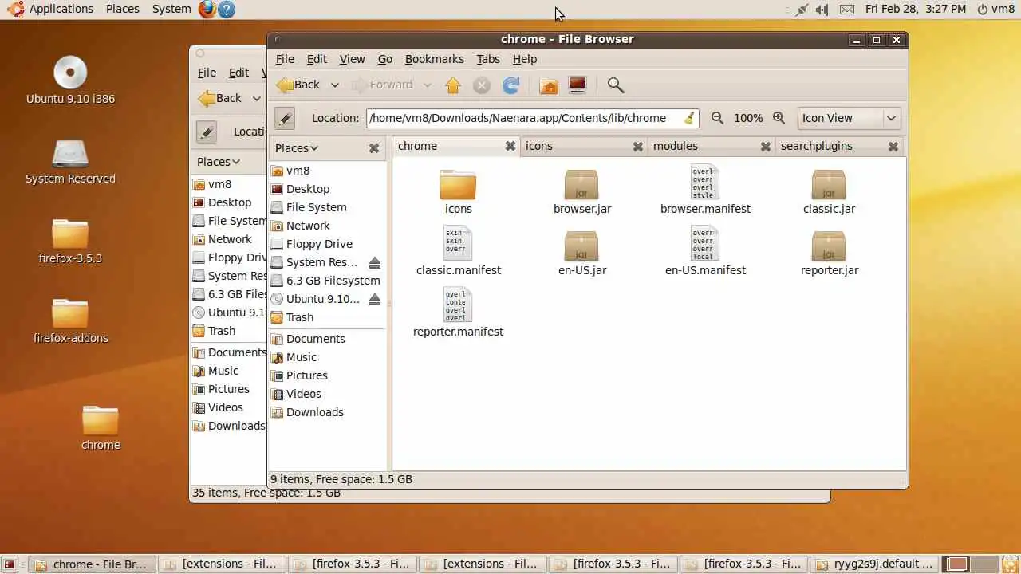Close the modules tab
1021x574 pixels.
[765, 147]
